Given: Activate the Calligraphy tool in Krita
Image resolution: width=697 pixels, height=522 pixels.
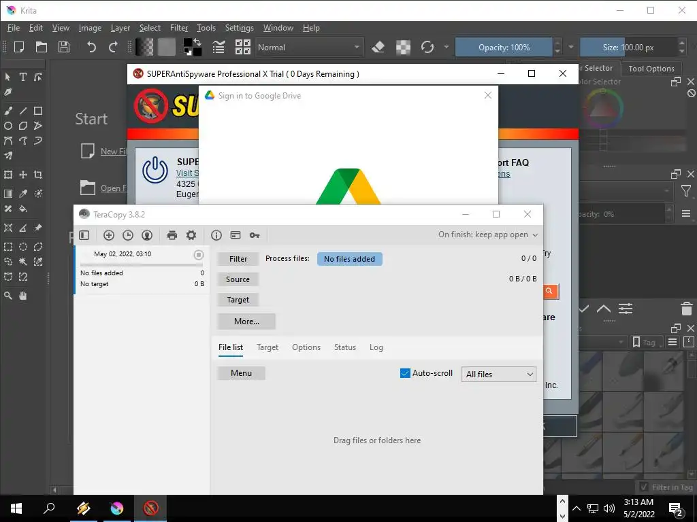Looking at the screenshot, I should click(8, 92).
